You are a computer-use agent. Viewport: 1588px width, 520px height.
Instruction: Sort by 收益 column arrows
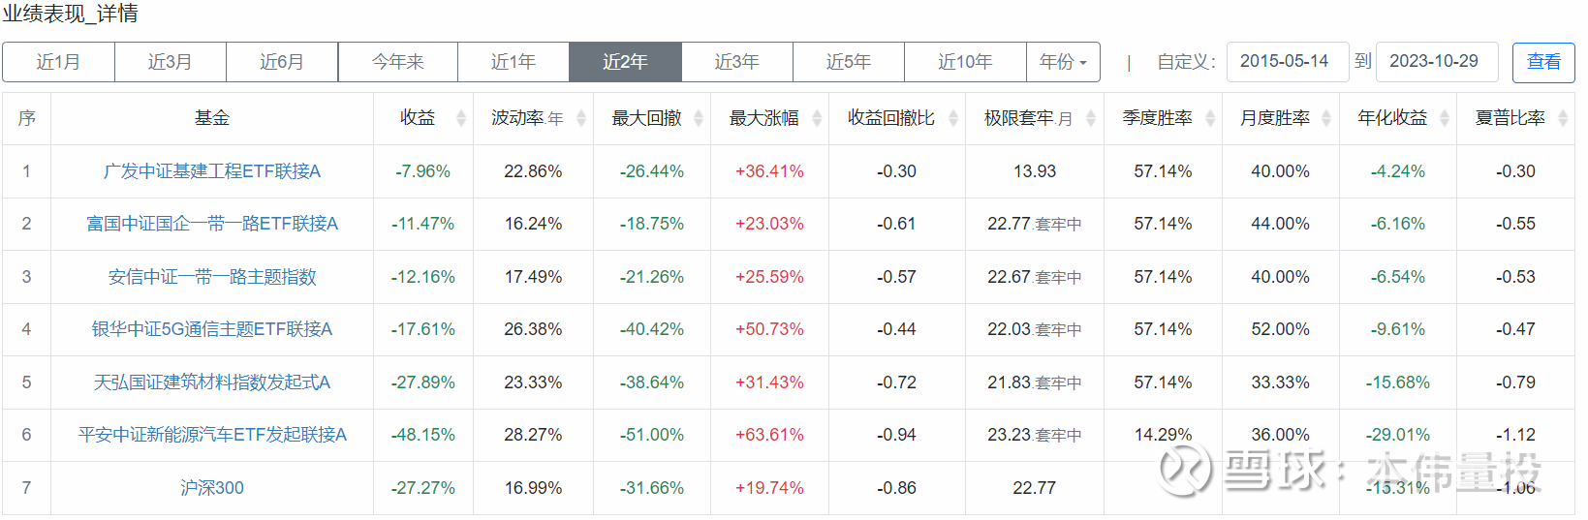(461, 118)
